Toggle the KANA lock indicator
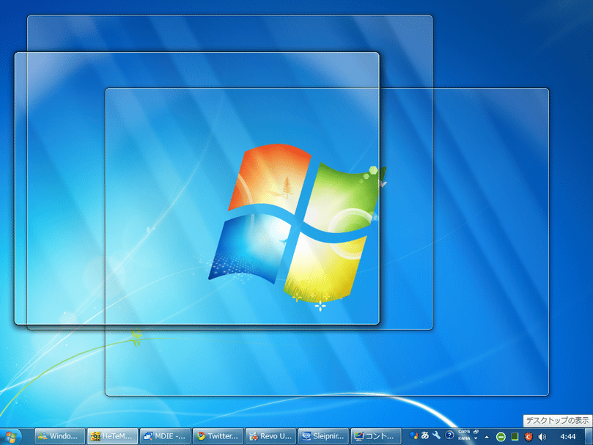 click(x=464, y=438)
